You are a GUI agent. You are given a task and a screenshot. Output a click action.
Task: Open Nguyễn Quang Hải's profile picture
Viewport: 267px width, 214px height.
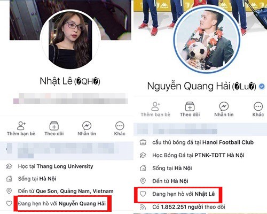(207, 40)
